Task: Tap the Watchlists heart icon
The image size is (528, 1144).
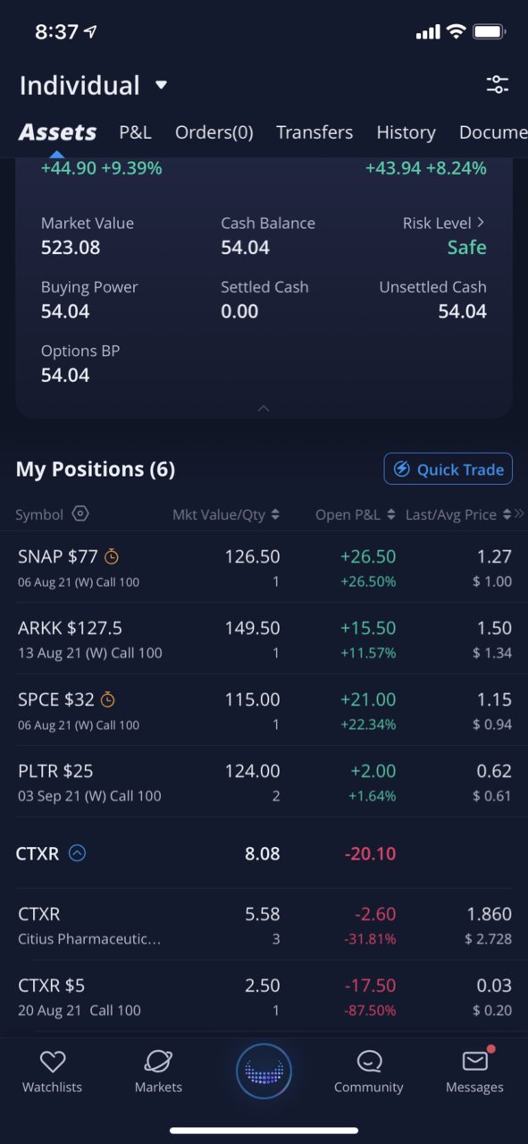Action: tap(53, 1062)
